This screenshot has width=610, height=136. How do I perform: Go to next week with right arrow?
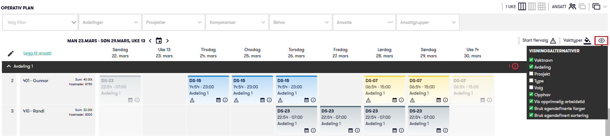167,41
